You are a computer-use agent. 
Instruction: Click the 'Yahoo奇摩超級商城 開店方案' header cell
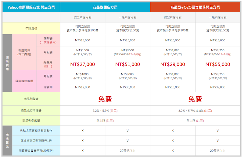point(31,7)
